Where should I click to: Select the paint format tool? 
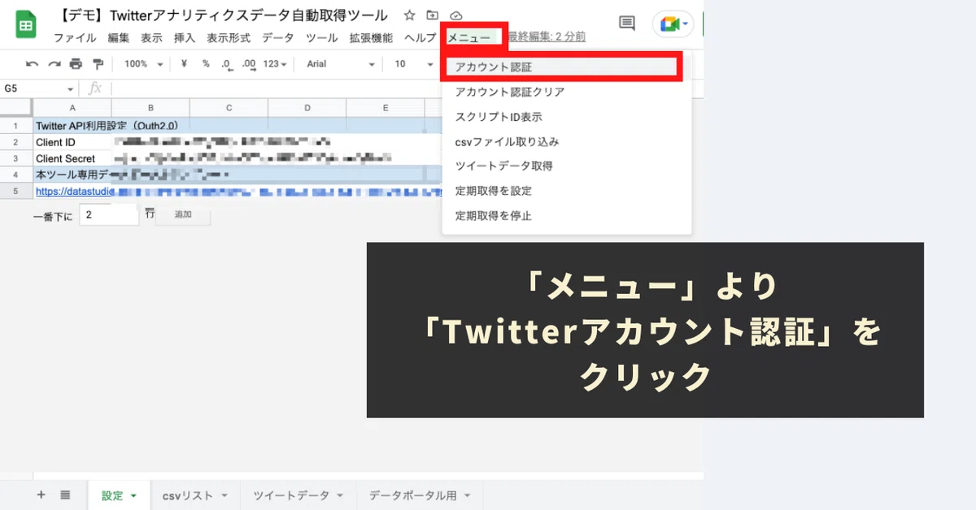click(x=98, y=64)
